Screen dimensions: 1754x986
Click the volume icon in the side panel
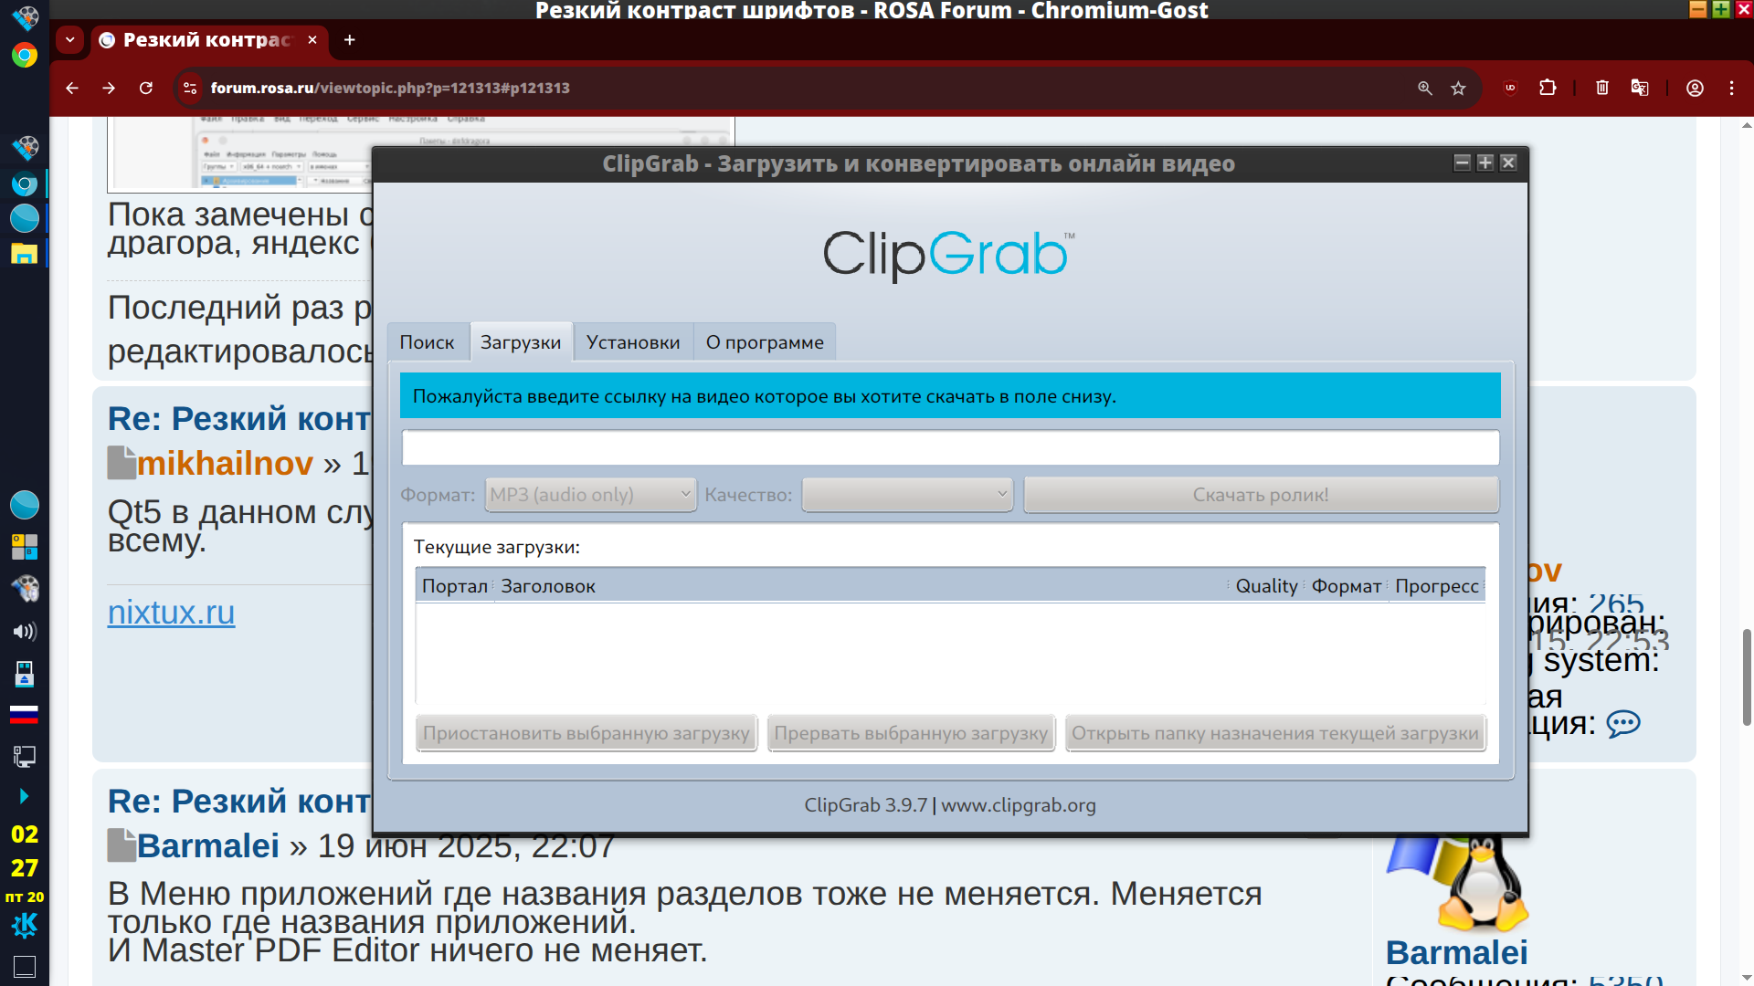24,632
